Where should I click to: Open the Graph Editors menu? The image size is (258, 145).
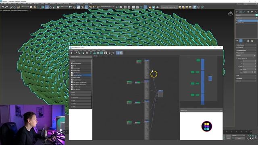point(45,4)
